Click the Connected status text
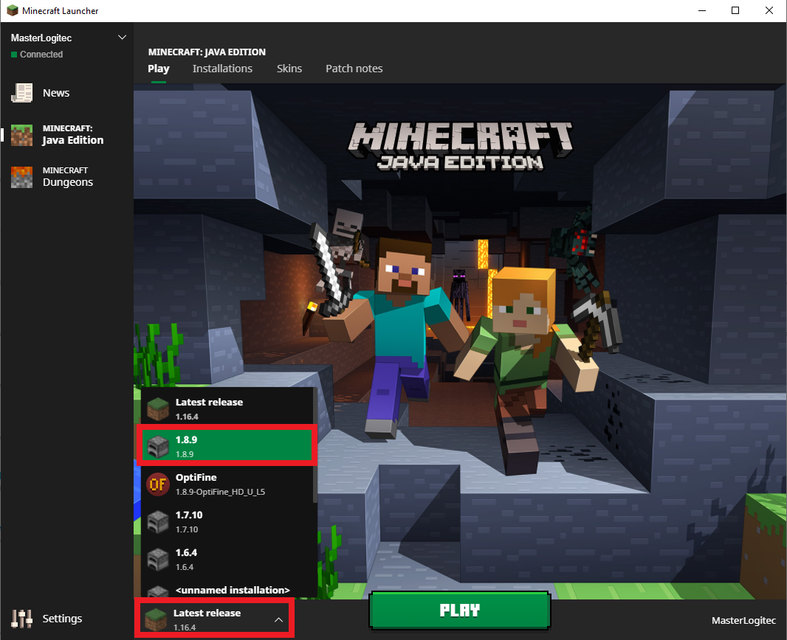Image resolution: width=787 pixels, height=640 pixels. (x=41, y=54)
